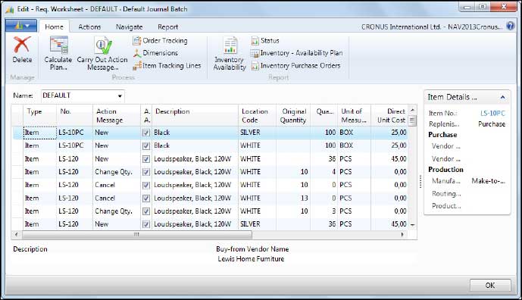The image size is (522, 300).
Task: Open the Name DEFAULT dropdown
Action: [120, 96]
